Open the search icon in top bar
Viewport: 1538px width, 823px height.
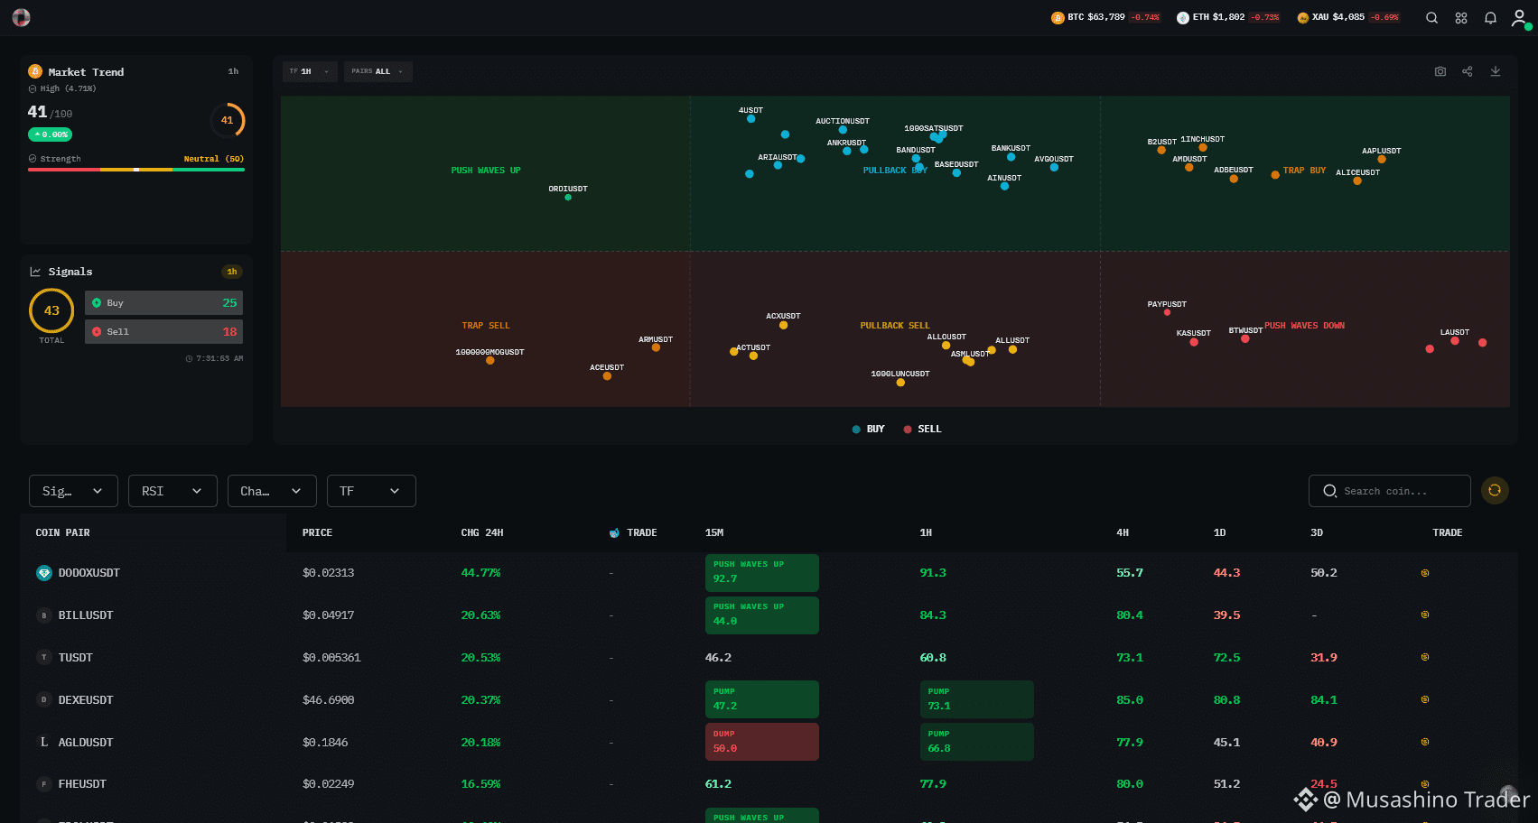pyautogui.click(x=1431, y=18)
